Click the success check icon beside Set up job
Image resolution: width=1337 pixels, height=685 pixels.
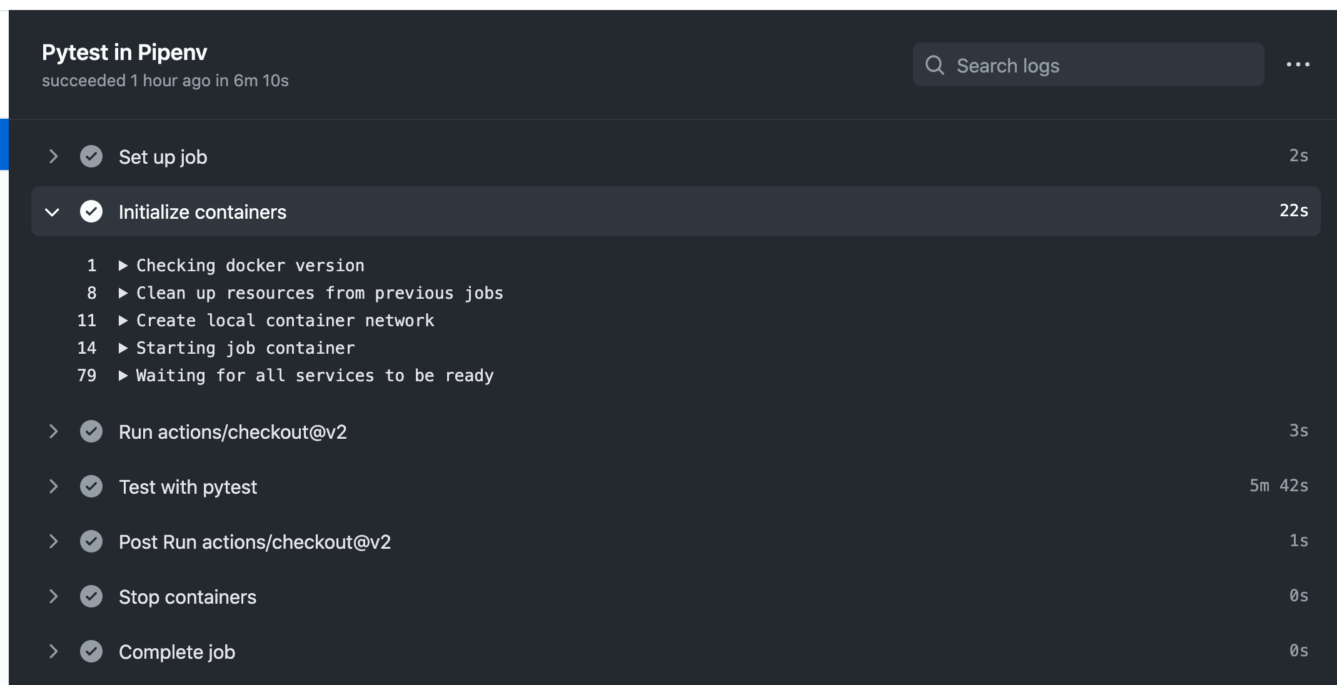click(91, 156)
